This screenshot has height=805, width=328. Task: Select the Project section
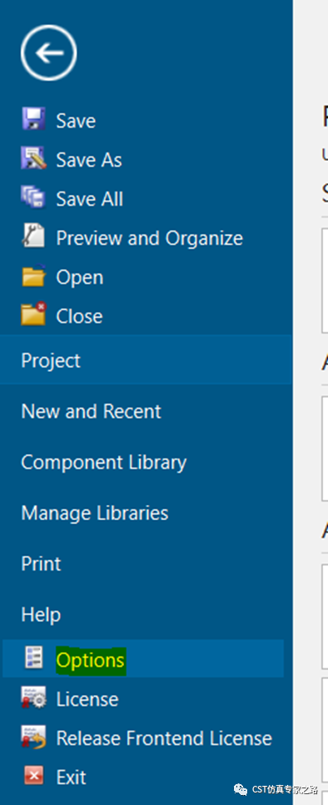tap(146, 360)
